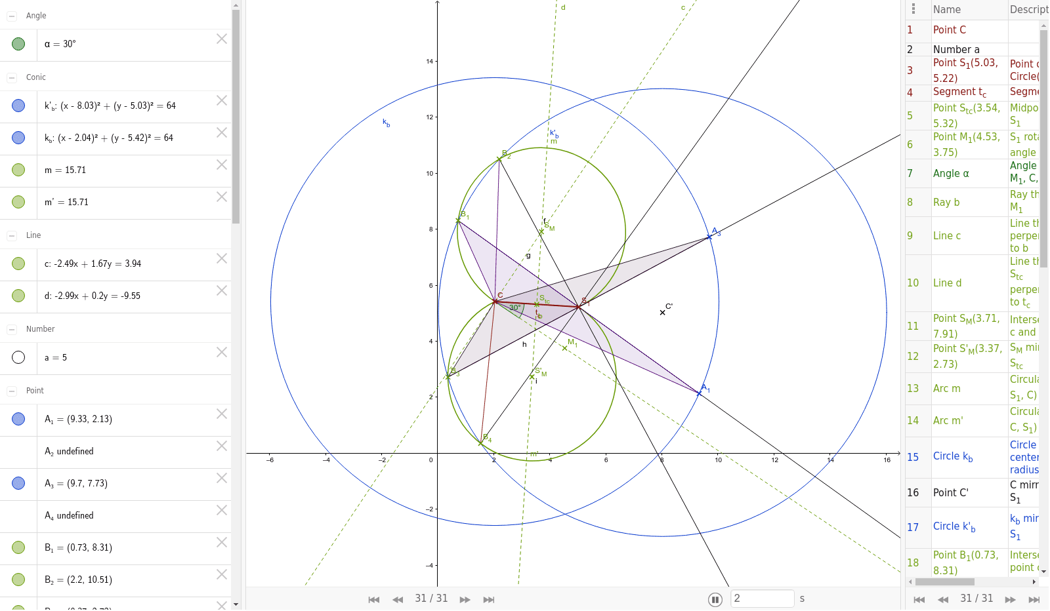1050x611 pixels.
Task: Step forward one construction step in graphics bar
Action: tap(465, 599)
